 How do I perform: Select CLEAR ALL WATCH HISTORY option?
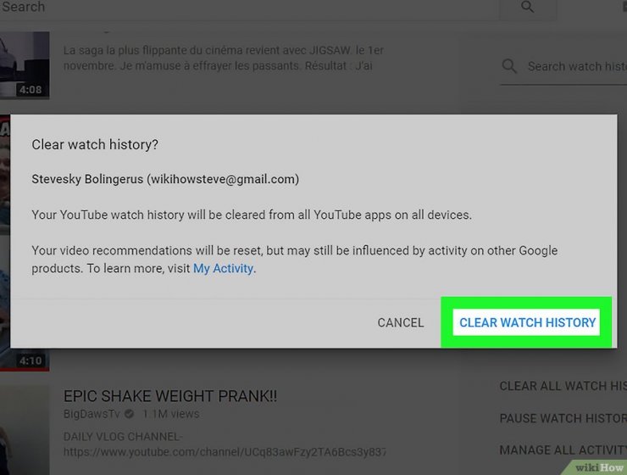563,386
